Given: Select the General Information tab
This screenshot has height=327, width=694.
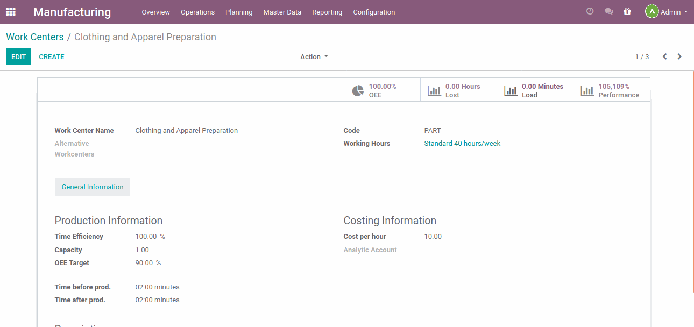Looking at the screenshot, I should 93,187.
